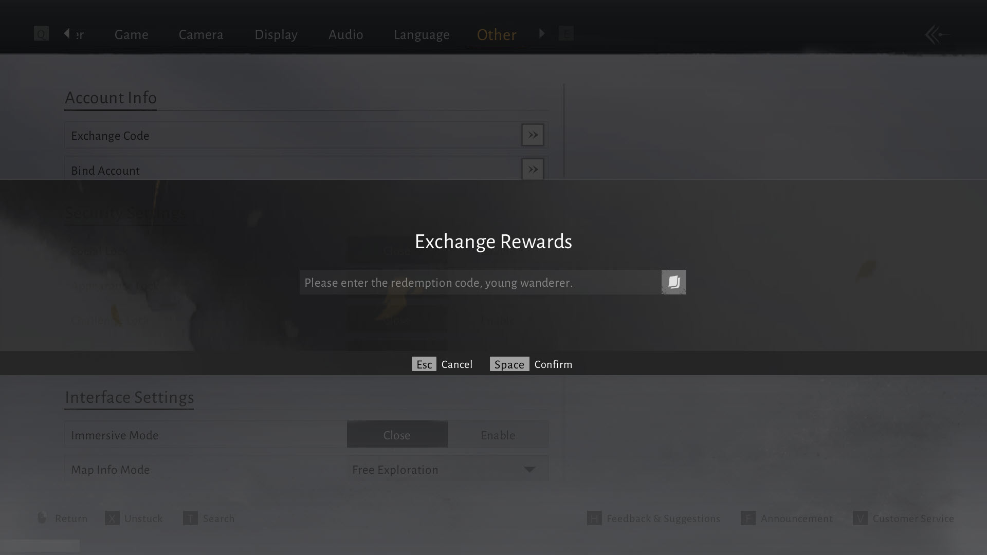The image size is (987, 555).
Task: Click the back arrow icon at top right
Action: point(936,35)
